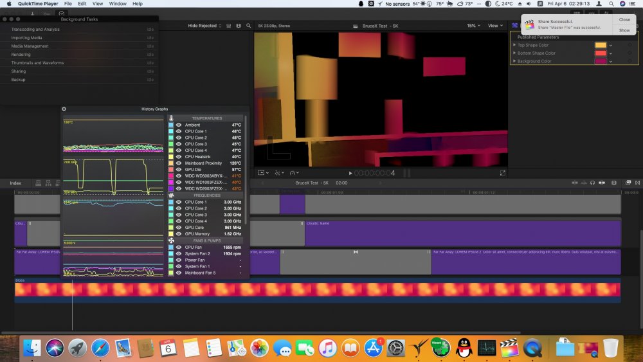Toggle filmstrip view icon in browser
643x362 pixels.
point(239,26)
